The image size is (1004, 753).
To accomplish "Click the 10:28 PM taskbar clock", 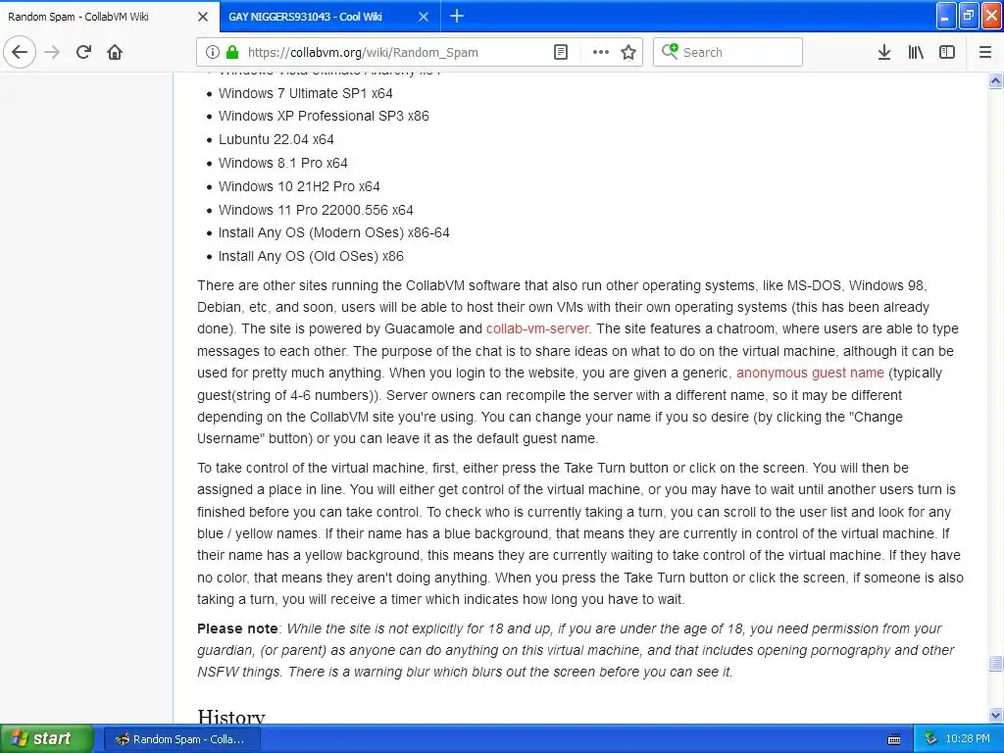I will [968, 739].
